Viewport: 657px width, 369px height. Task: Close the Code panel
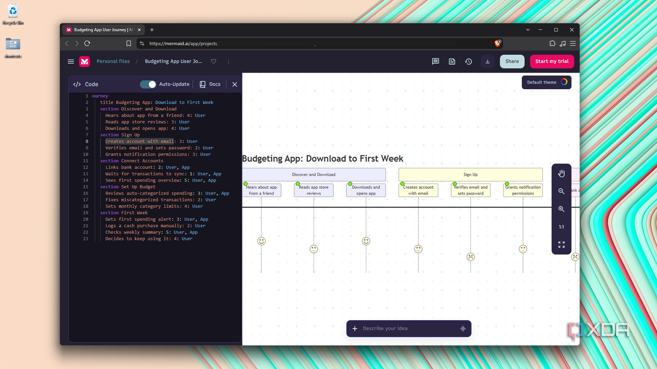[x=235, y=84]
